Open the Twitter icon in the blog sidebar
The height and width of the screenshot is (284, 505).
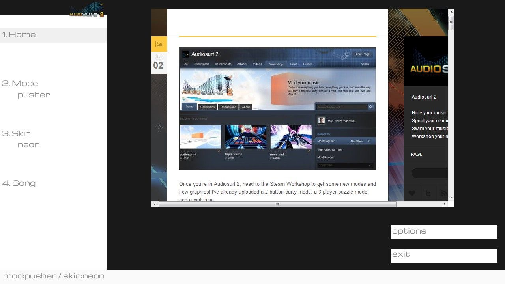tap(428, 193)
